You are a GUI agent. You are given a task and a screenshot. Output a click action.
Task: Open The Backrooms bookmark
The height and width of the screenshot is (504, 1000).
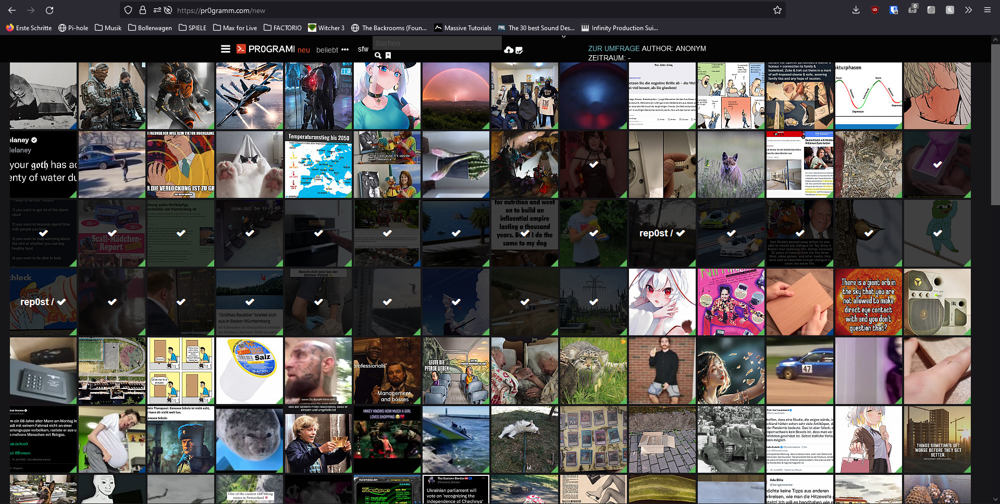point(389,28)
